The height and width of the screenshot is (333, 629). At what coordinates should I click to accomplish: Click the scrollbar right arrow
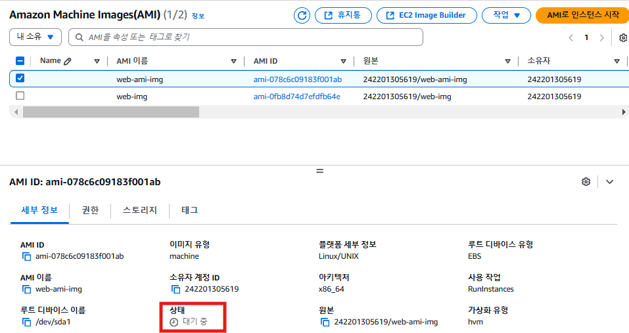point(624,112)
